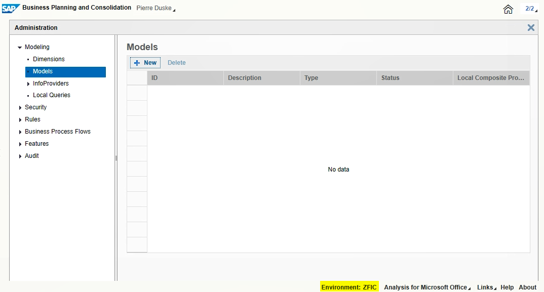Click the Delete button in Models toolbar
Image resolution: width=544 pixels, height=292 pixels.
(177, 63)
